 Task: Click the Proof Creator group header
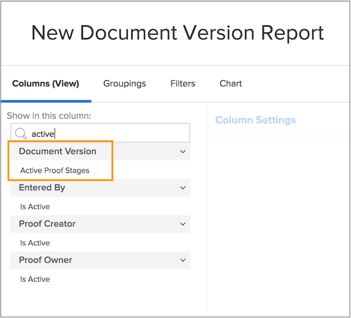pyautogui.click(x=47, y=224)
